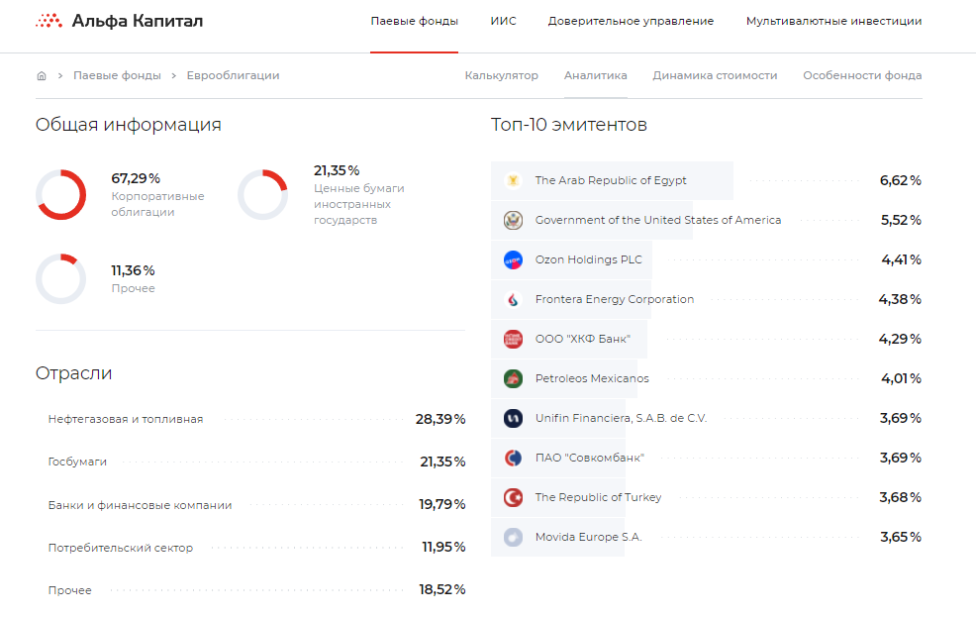The image size is (976, 617).
Task: Click the 28,39% sector value
Action: (440, 419)
